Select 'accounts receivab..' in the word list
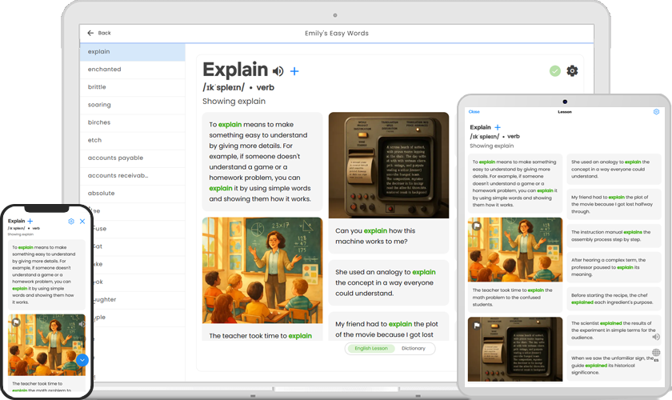This screenshot has width=672, height=400. 133,176
